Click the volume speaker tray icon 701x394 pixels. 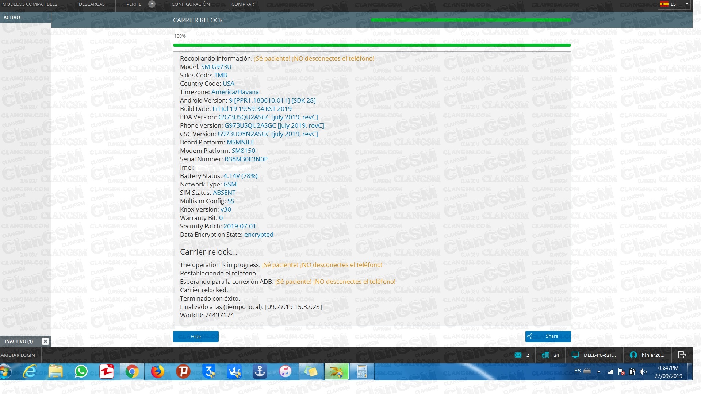643,372
